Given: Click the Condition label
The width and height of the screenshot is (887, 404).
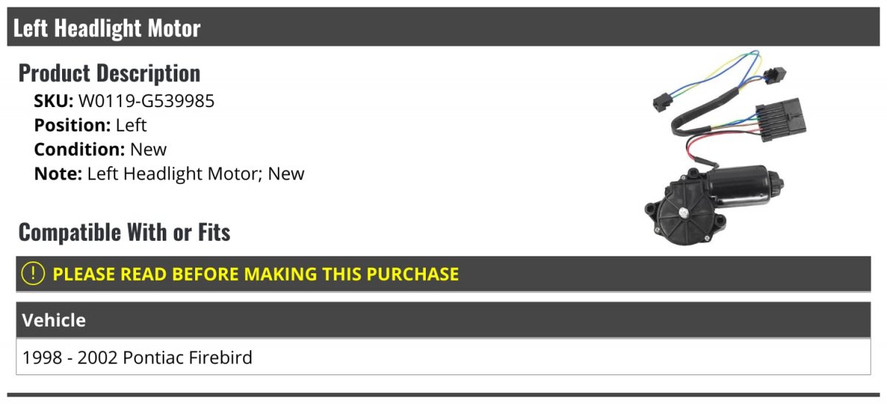Looking at the screenshot, I should (79, 150).
